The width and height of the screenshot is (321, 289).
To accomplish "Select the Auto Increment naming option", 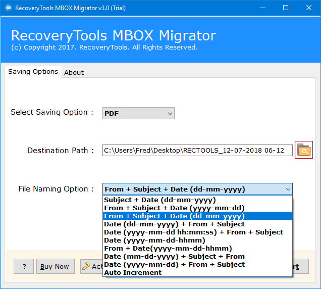I will [197, 273].
